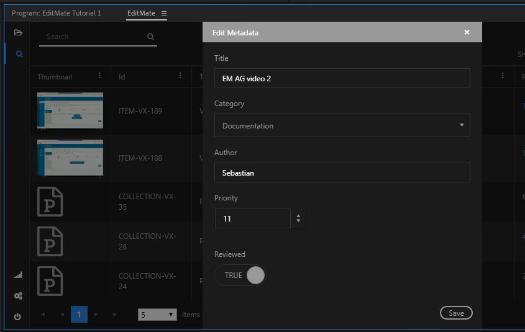Click the power logout icon
Viewport: 525px width, 332px height.
[17, 316]
